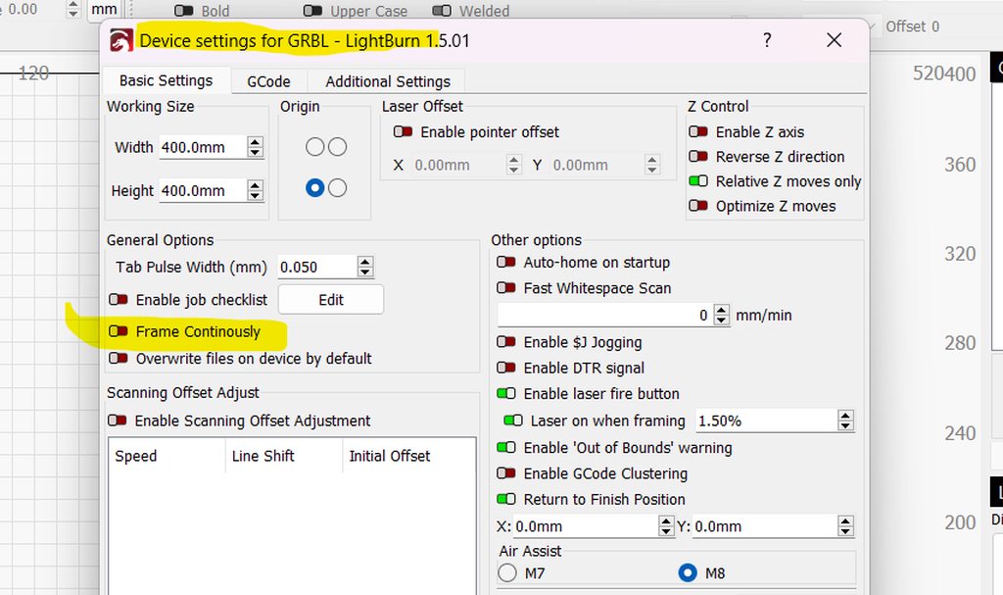Turn on Enable Z axis toggle
Viewport: 1003px width, 595px height.
(x=698, y=132)
